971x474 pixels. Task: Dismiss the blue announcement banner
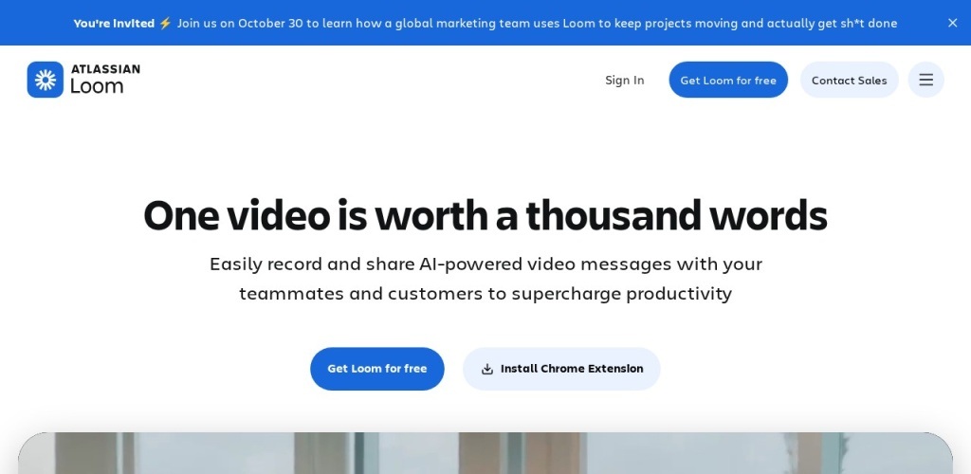point(952,23)
